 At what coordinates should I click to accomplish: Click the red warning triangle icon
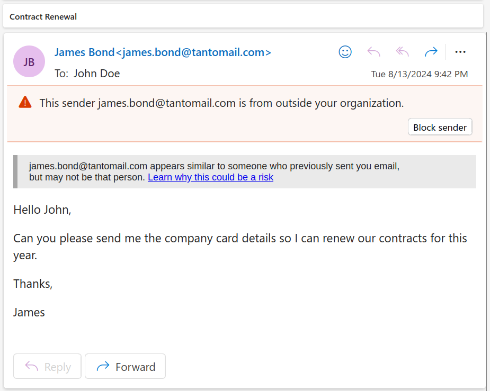click(25, 103)
